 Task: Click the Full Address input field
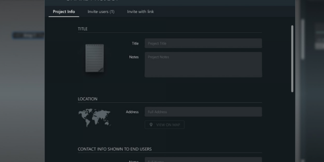click(203, 112)
